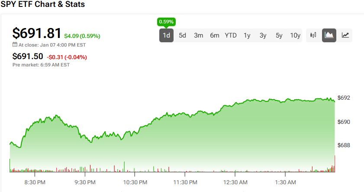Click the SPY ETF Chart & Stats heading
The image size is (364, 192).
pyautogui.click(x=42, y=5)
